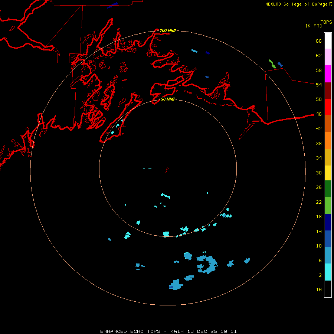Click the legend value "46"
Screen dimensions: 334x334
(319, 114)
